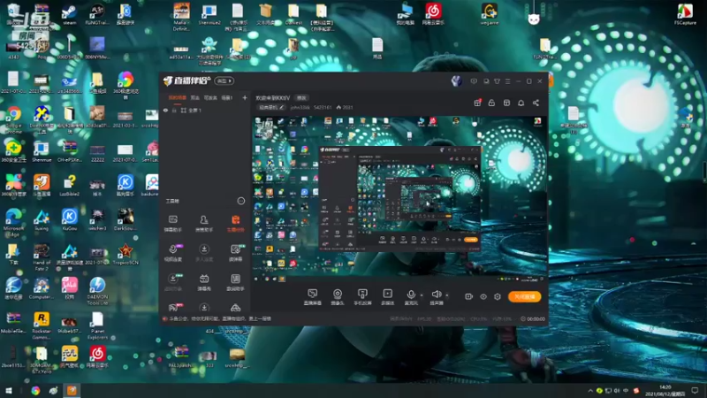Open the Google Chrome desktop icon
The width and height of the screenshot is (707, 398).
pos(13,120)
